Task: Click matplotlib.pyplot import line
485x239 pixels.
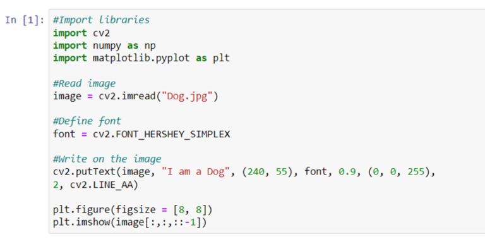Action: pos(141,58)
